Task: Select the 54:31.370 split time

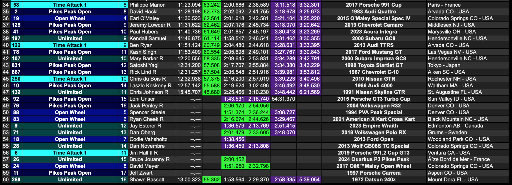Action: pyautogui.click(x=283, y=99)
